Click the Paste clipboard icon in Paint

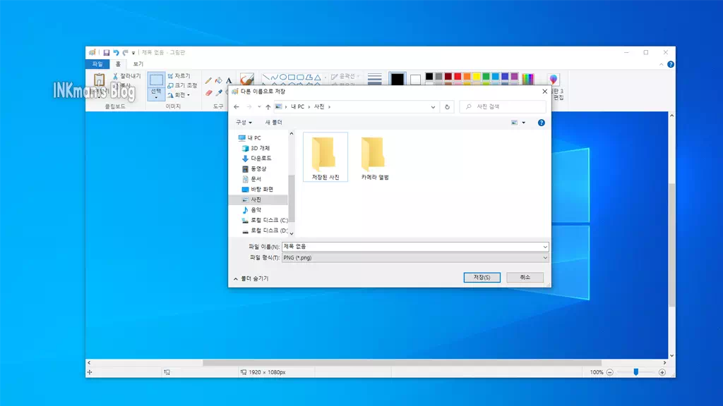coord(99,80)
